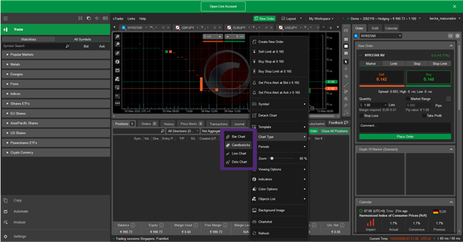Select Line Chart from submenu
The image size is (463, 242).
click(x=238, y=153)
